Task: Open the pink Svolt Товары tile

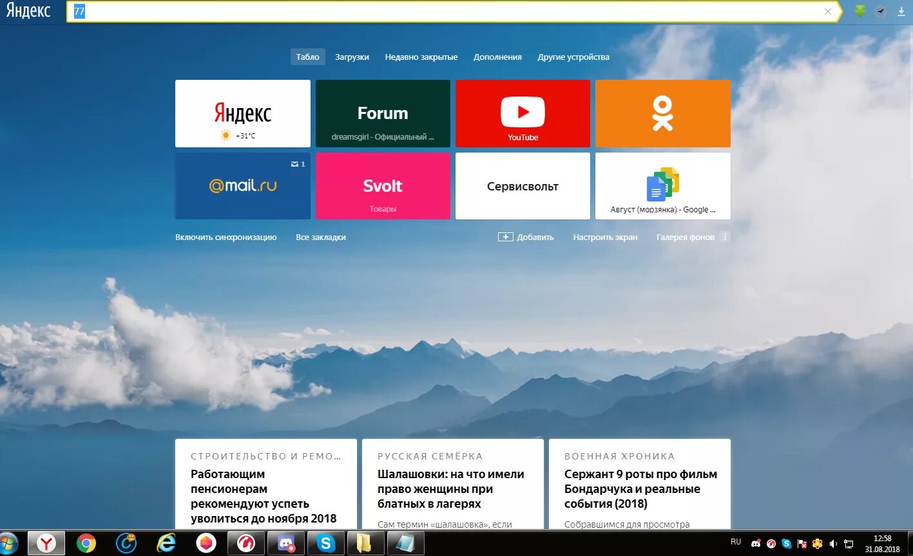Action: coord(383,186)
